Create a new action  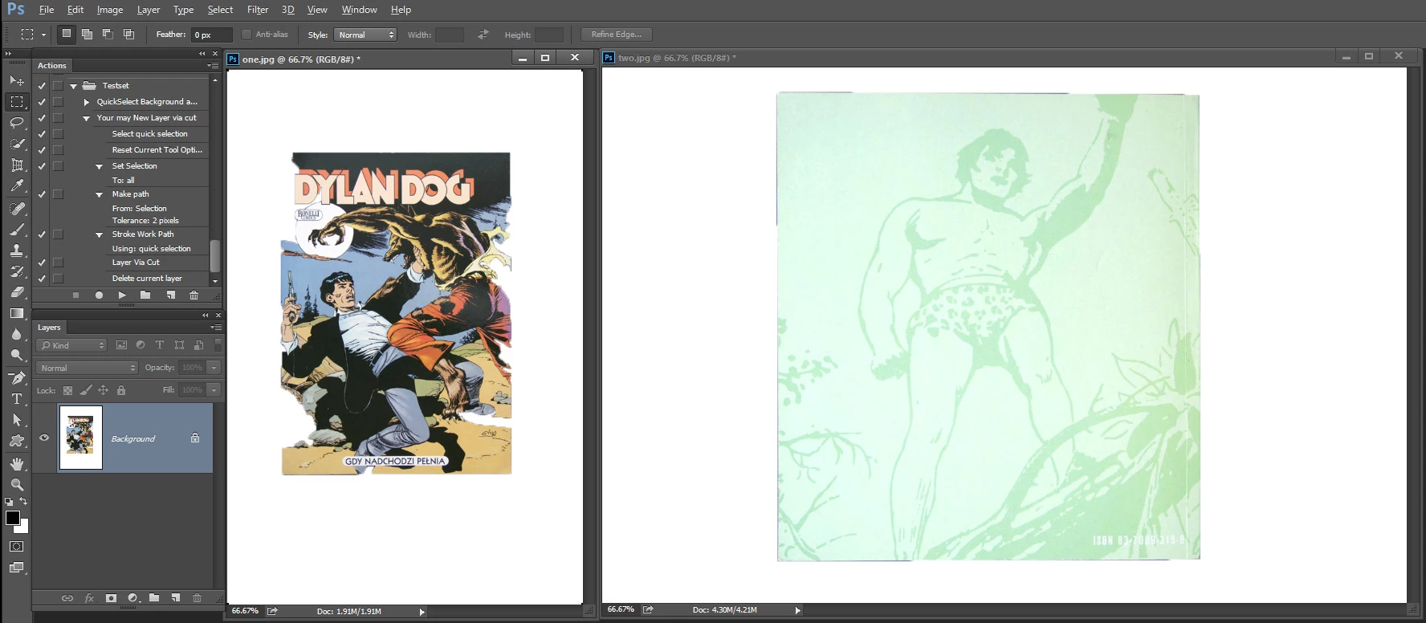(170, 295)
